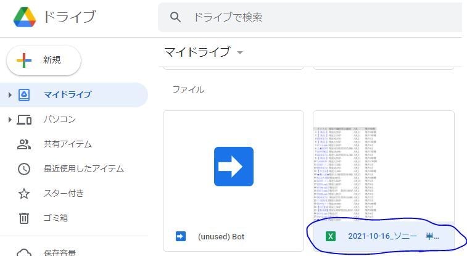The width and height of the screenshot is (467, 256).
Task: Click the search magnifier icon
Action: pyautogui.click(x=175, y=17)
